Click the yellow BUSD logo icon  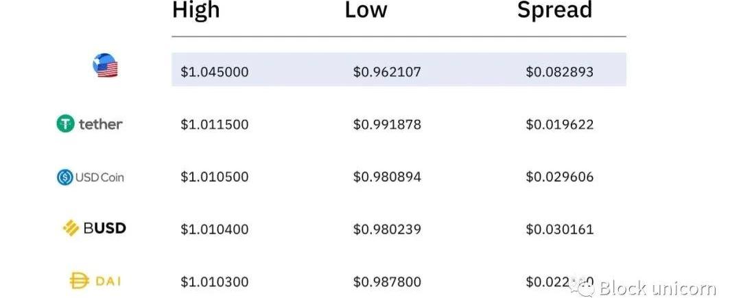tap(71, 228)
